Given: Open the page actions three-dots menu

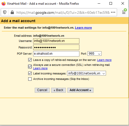Looking at the screenshot, I should [113, 12].
